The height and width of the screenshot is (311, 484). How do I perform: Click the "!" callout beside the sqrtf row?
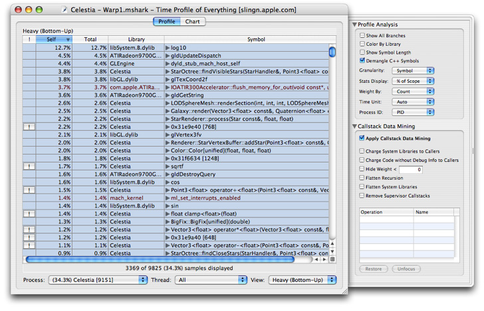31,166
